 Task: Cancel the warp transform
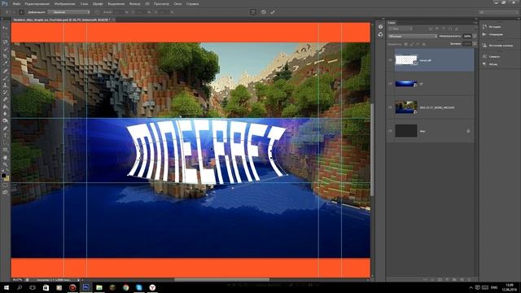pyautogui.click(x=264, y=12)
